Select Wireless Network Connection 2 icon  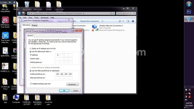tap(95, 28)
